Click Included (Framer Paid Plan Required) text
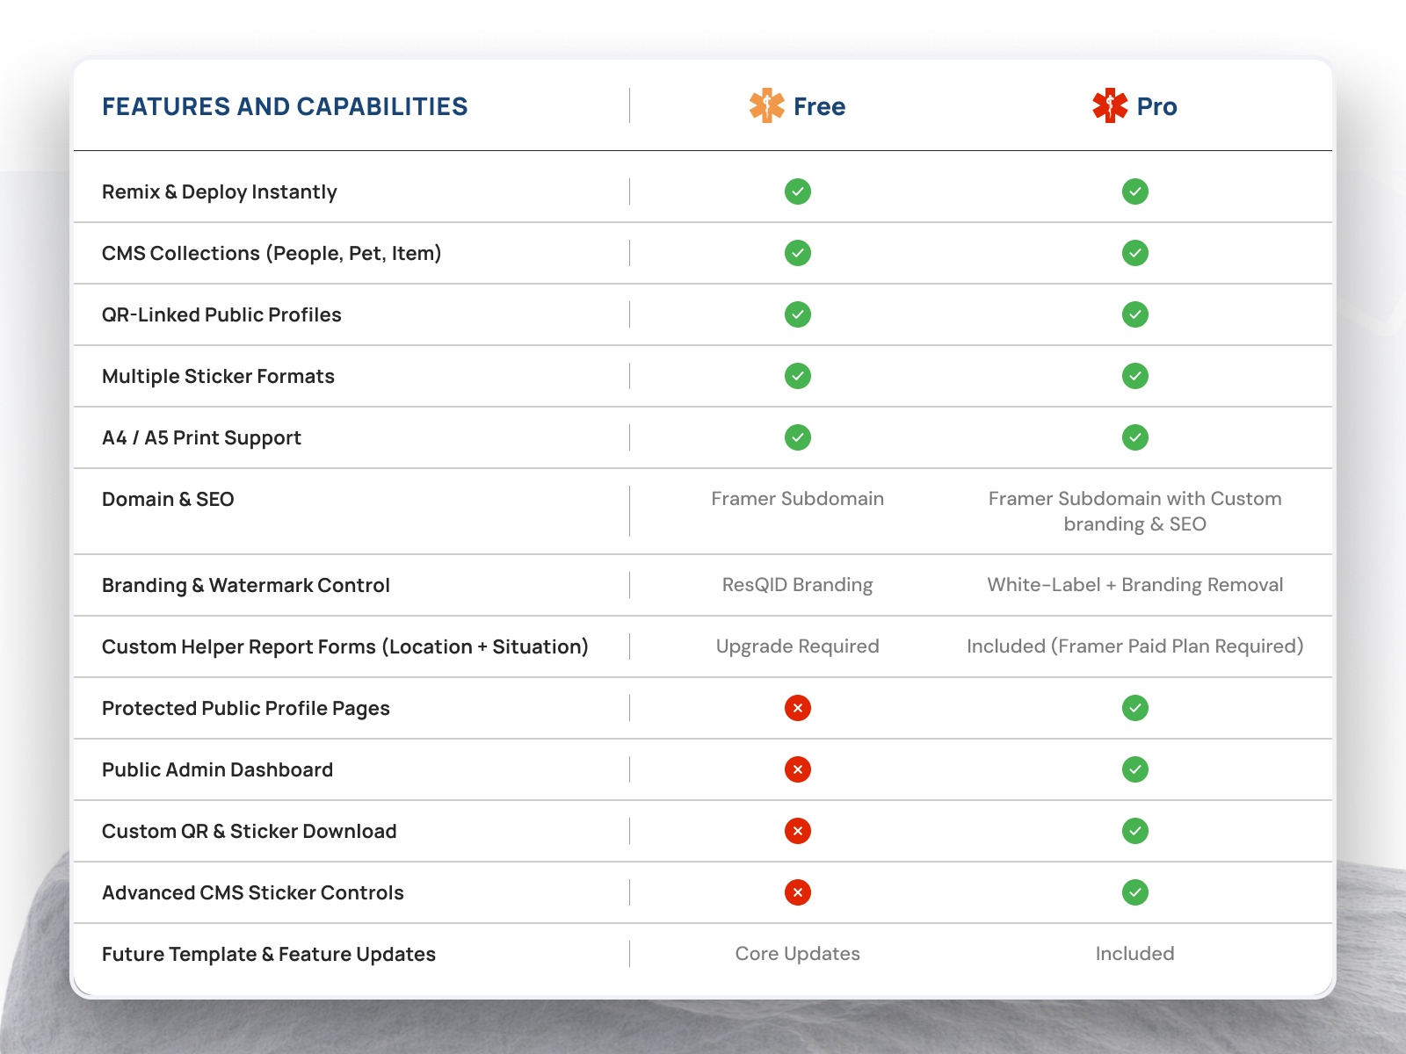The width and height of the screenshot is (1406, 1054). click(x=1134, y=646)
